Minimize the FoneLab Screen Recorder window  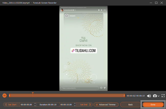click(x=151, y=3)
